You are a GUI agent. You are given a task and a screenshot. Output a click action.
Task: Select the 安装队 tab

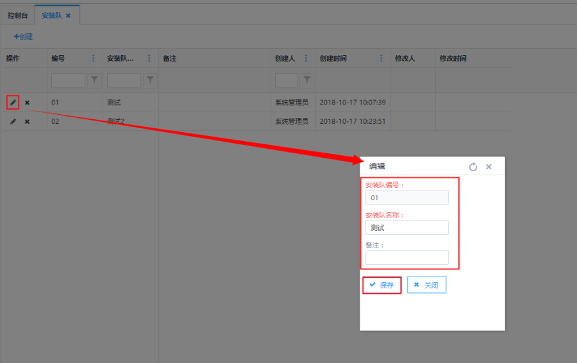point(52,15)
